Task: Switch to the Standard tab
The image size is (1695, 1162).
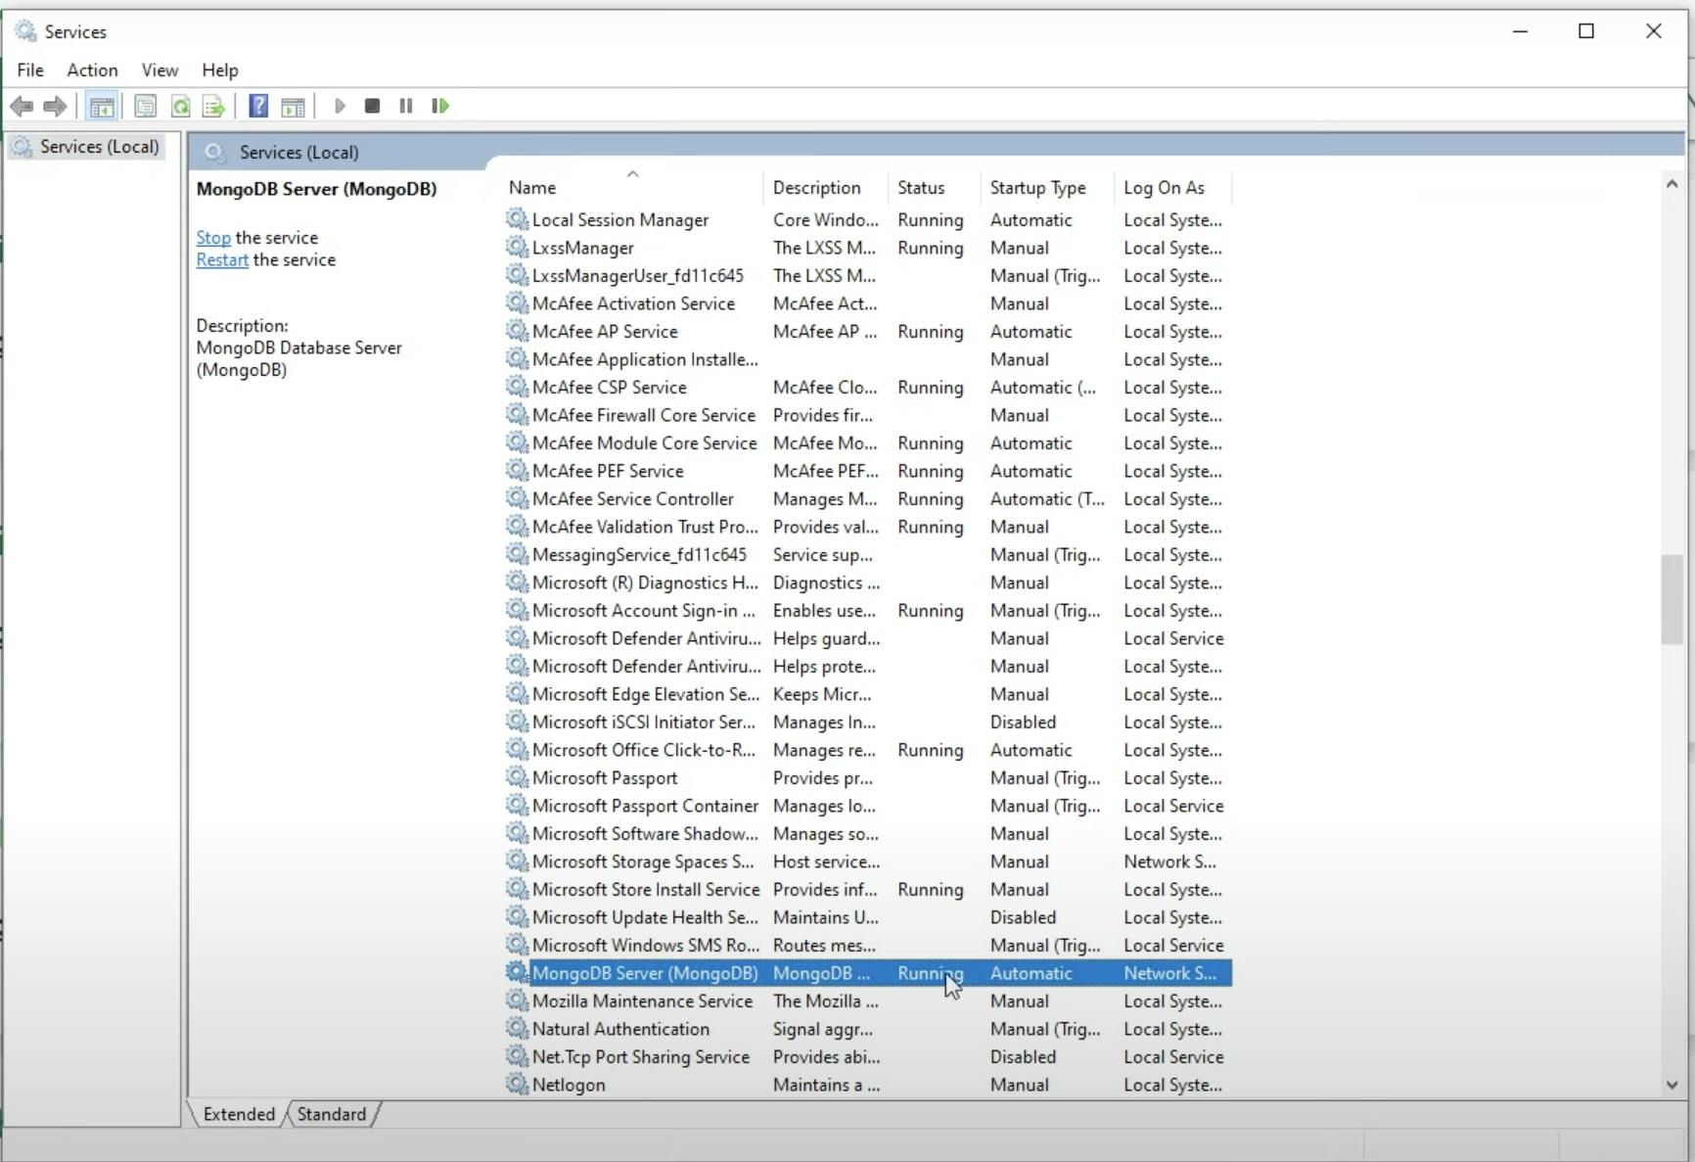Action: pos(332,1114)
